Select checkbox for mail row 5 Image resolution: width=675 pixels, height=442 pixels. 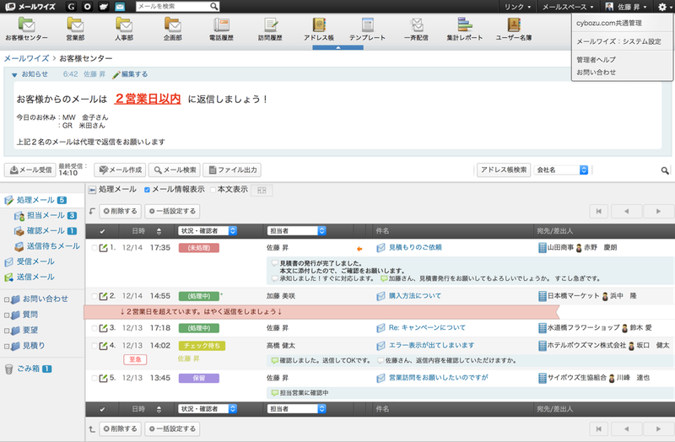tap(94, 378)
